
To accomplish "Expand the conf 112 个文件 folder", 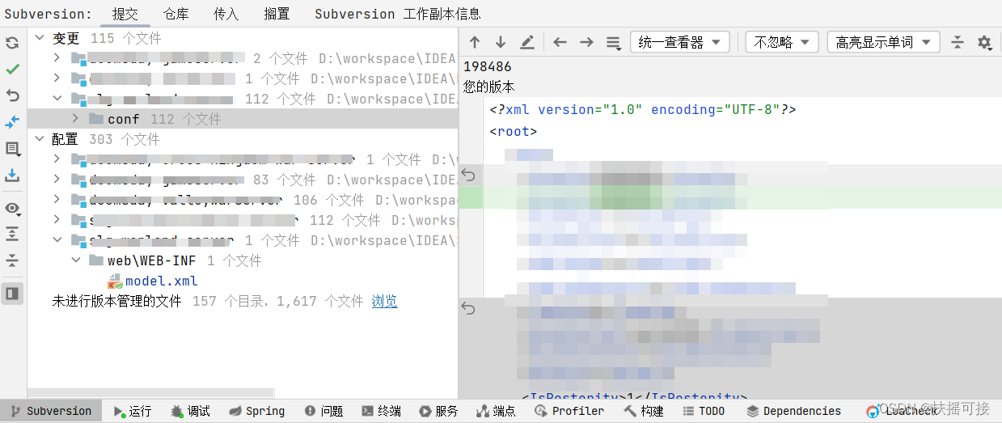I will tap(75, 119).
